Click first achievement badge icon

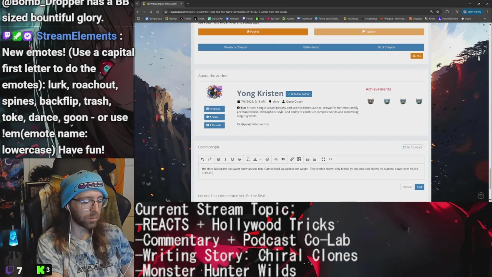pyautogui.click(x=371, y=102)
